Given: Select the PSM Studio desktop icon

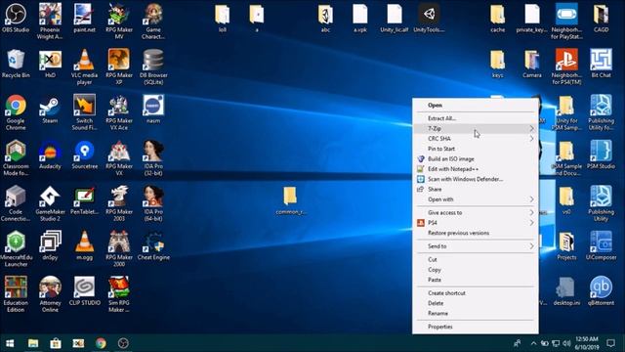Looking at the screenshot, I should [x=602, y=154].
